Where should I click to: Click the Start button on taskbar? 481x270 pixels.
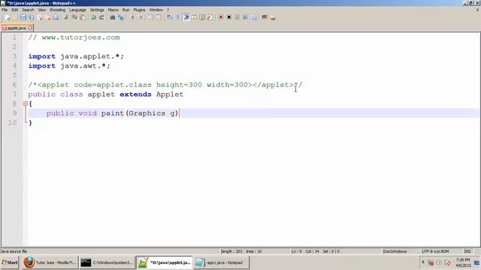10,262
